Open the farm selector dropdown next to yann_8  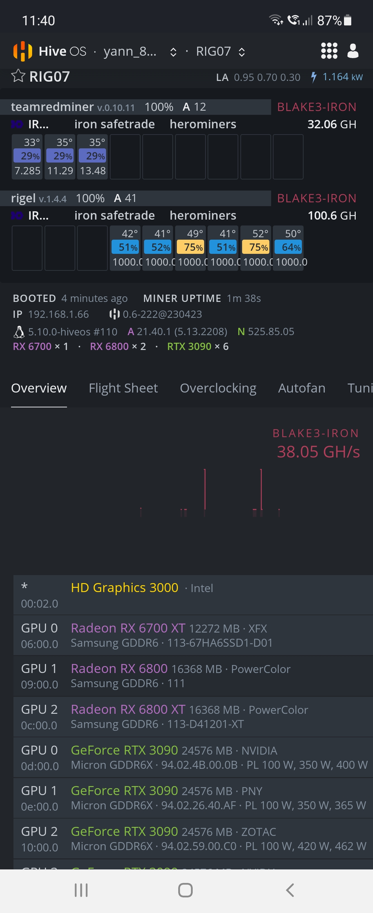173,51
